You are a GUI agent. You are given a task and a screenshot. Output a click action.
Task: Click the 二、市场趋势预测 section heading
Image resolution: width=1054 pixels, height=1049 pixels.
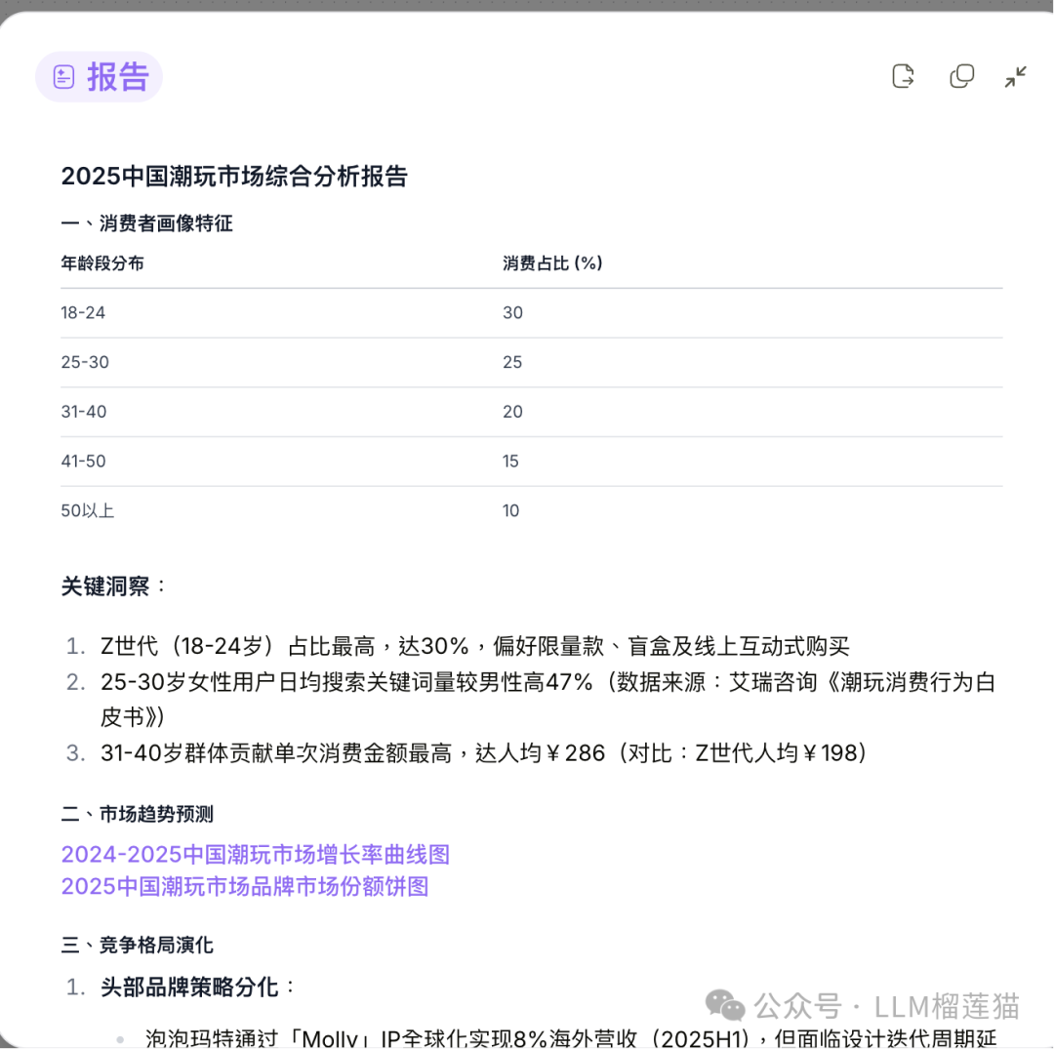point(138,814)
